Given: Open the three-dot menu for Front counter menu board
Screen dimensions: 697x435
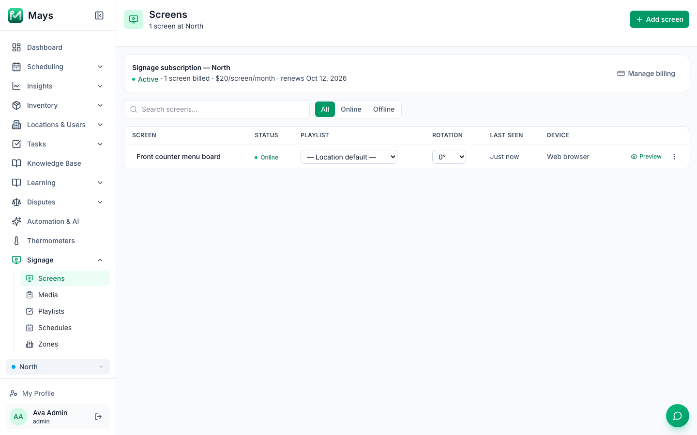Looking at the screenshot, I should (x=674, y=157).
